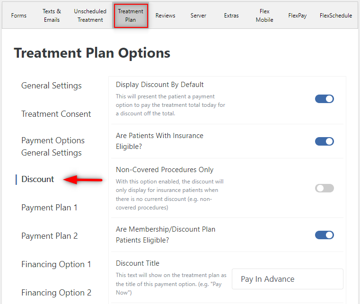This screenshot has height=304, width=360.
Task: Click the Discount Title input field
Action: click(288, 279)
